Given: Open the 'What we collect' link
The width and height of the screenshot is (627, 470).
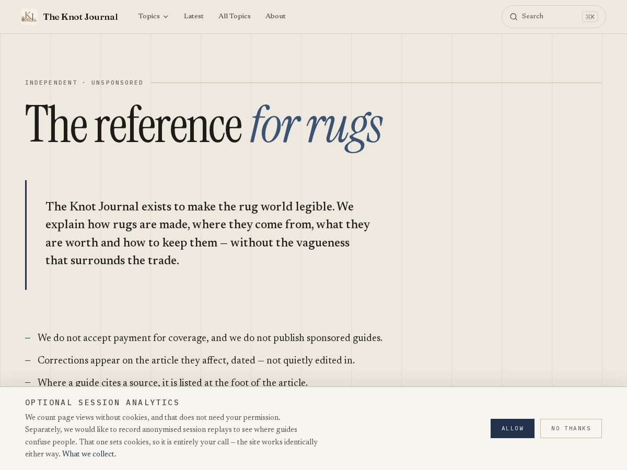Looking at the screenshot, I should click(88, 454).
